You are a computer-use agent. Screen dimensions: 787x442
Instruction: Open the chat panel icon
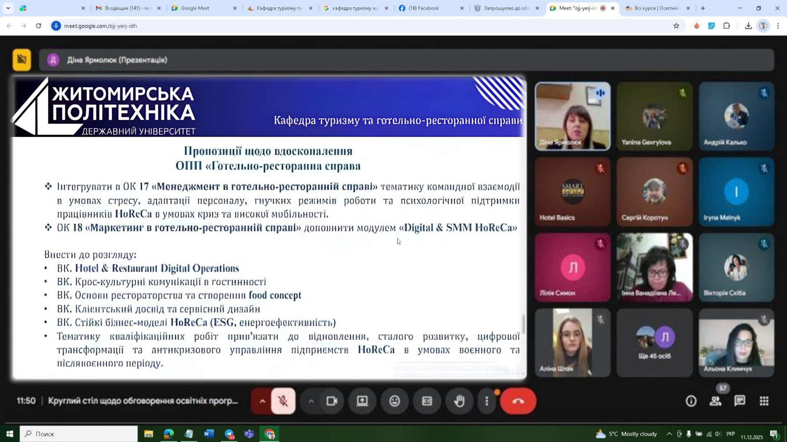coord(740,401)
